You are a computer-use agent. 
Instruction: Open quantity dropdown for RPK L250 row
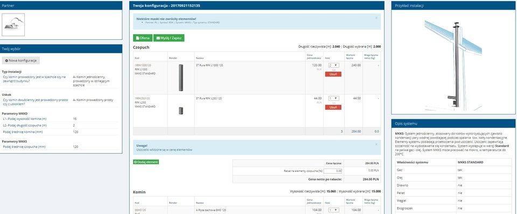click(x=334, y=98)
